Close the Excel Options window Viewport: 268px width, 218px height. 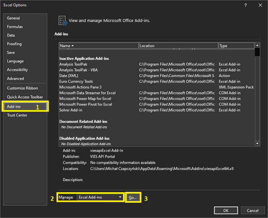tap(260, 5)
